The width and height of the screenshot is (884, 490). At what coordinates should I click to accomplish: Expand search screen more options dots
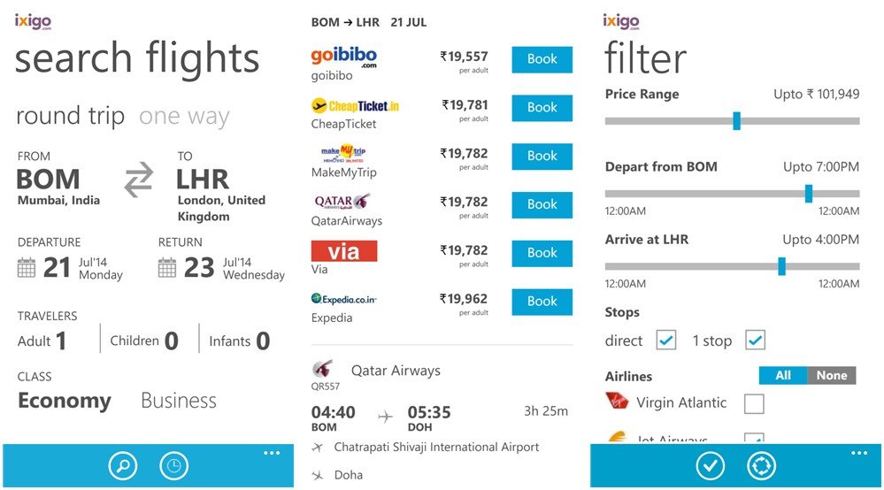click(271, 454)
